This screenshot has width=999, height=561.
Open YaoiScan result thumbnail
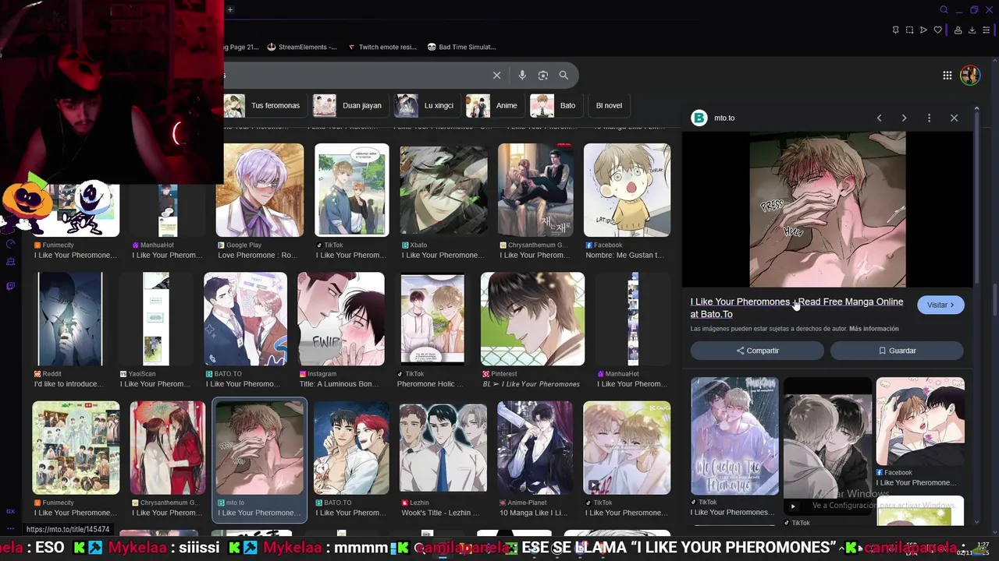click(x=156, y=319)
